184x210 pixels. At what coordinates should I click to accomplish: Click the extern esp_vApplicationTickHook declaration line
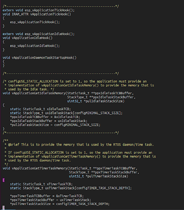tap(39, 10)
